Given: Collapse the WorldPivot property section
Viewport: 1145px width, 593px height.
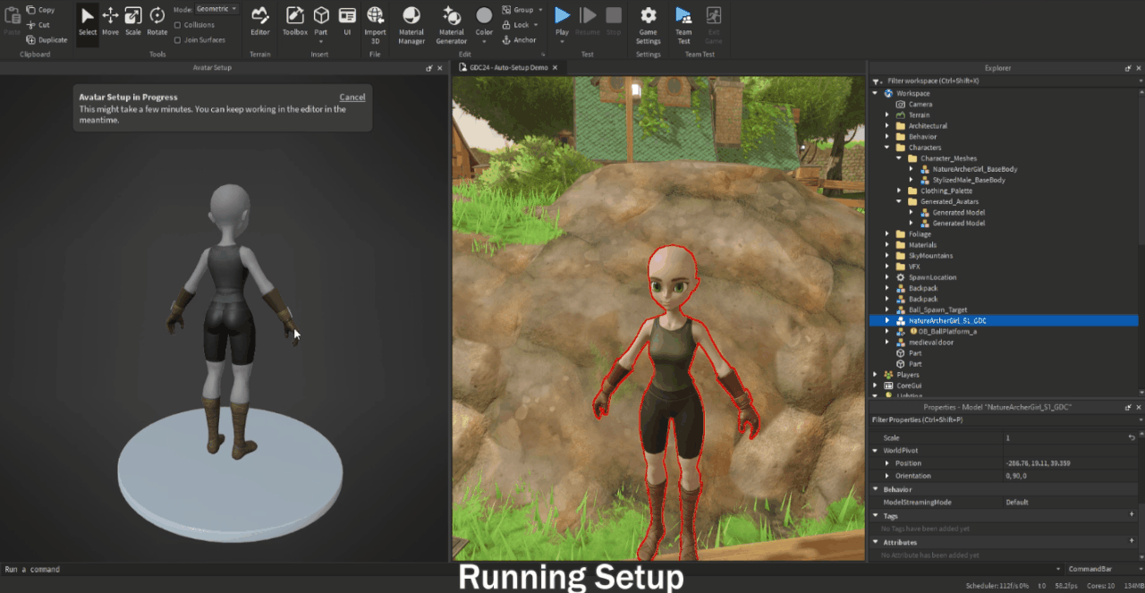Looking at the screenshot, I should (876, 451).
